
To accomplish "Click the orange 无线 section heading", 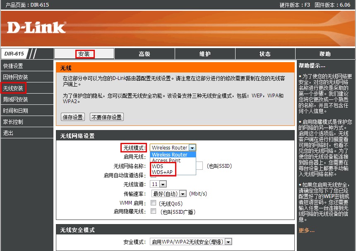I will pyautogui.click(x=66, y=68).
